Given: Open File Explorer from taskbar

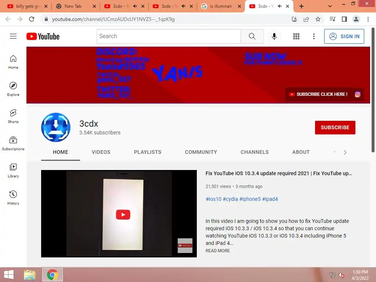Looking at the screenshot, I should click(x=30, y=275).
